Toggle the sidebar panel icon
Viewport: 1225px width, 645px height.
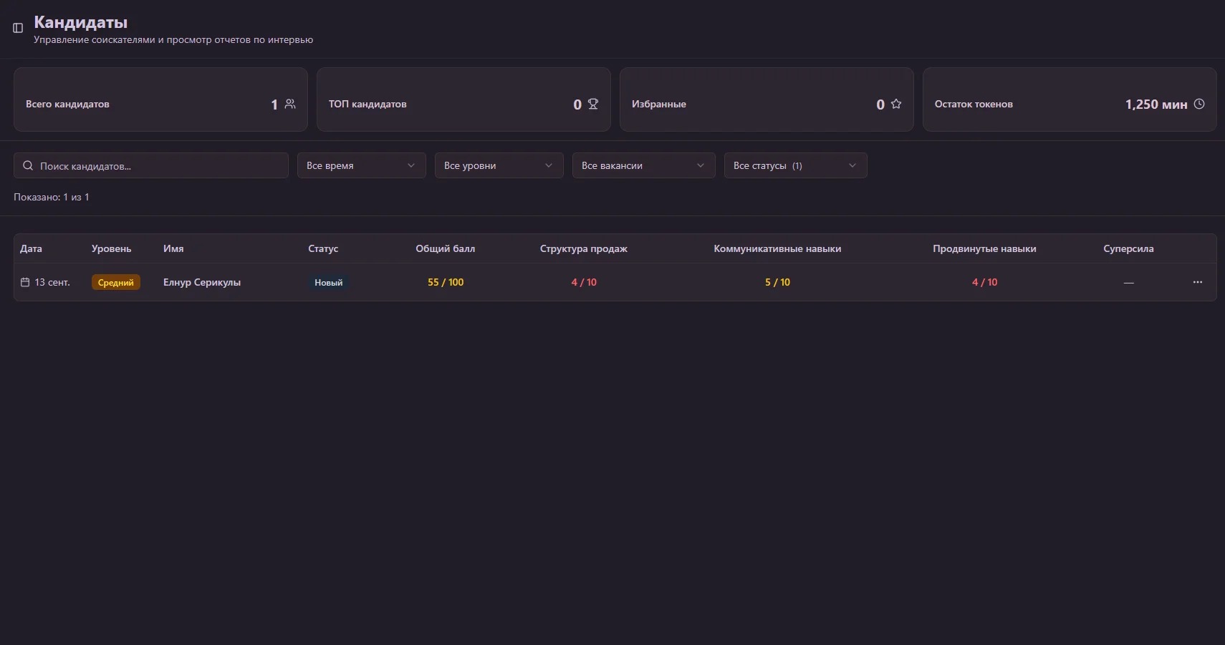[x=18, y=28]
